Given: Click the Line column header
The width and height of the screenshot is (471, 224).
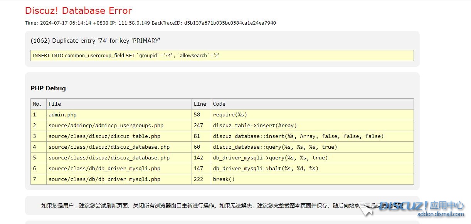Looking at the screenshot, I should click(x=200, y=104).
